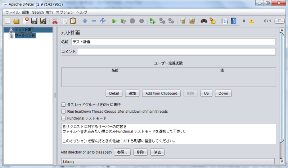Clear all results with double broom icon
The image size is (288, 168).
coord(192,21)
